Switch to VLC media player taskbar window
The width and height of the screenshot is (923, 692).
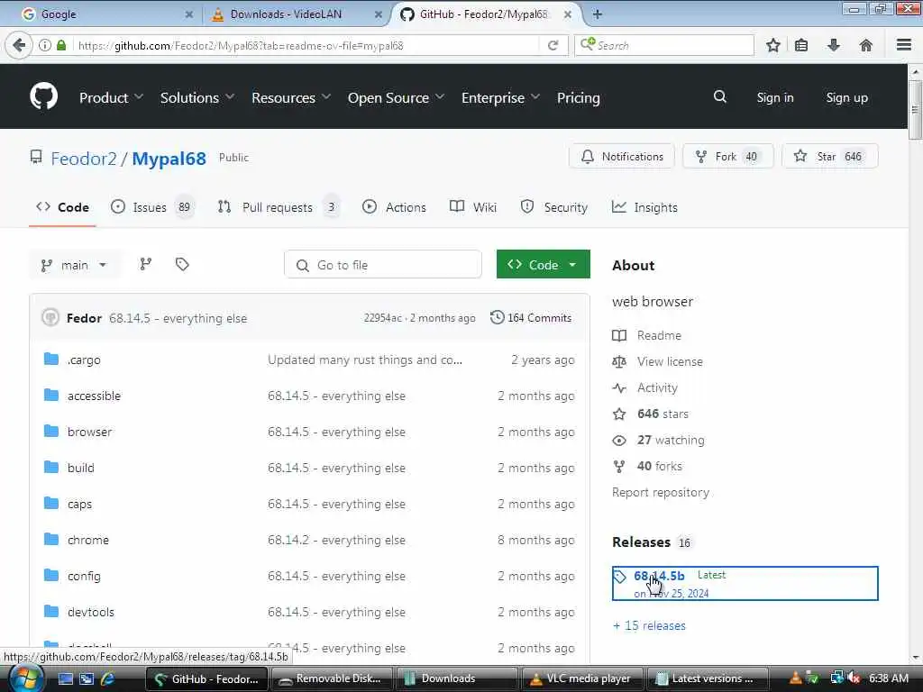tap(582, 678)
